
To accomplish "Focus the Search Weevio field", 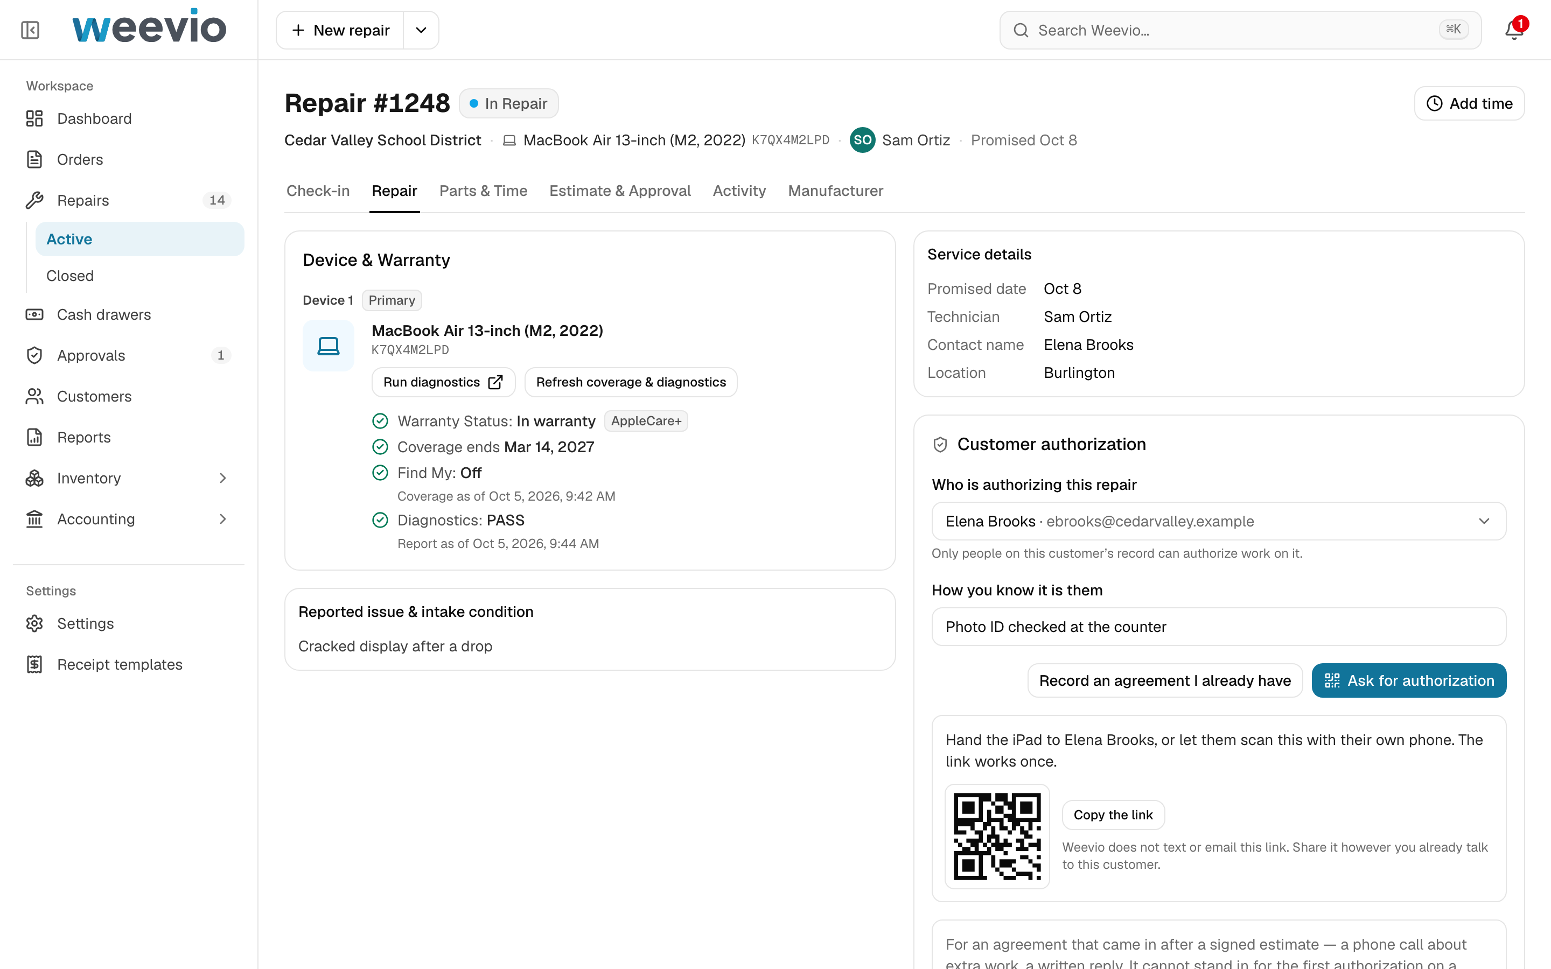I will pyautogui.click(x=1240, y=30).
